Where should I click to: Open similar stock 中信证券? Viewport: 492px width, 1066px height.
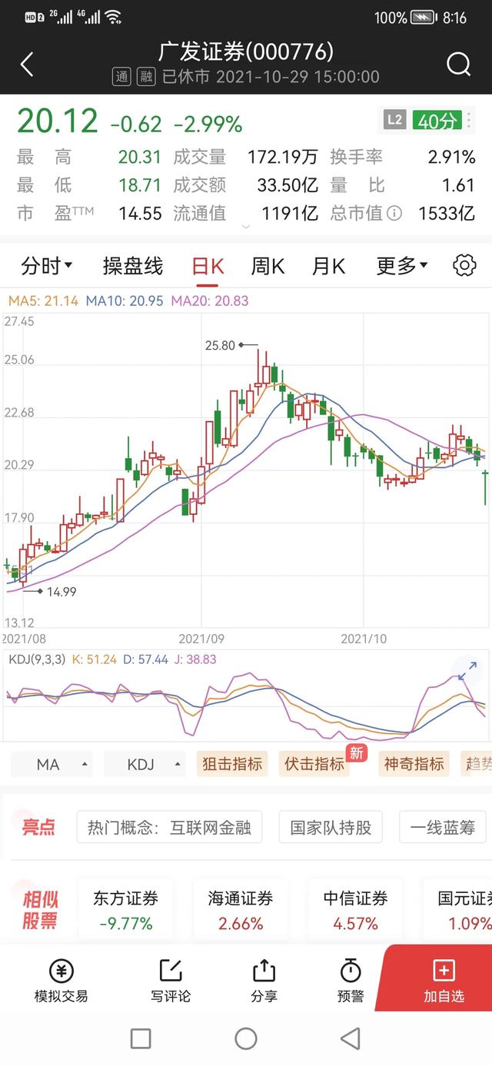pos(355,910)
